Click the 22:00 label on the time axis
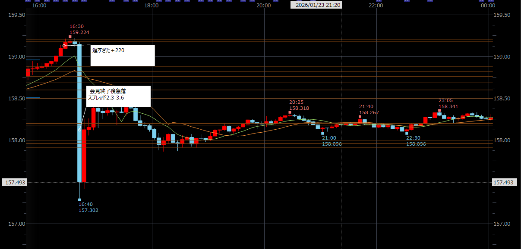Viewport: 521px width, 249px height. click(376, 6)
